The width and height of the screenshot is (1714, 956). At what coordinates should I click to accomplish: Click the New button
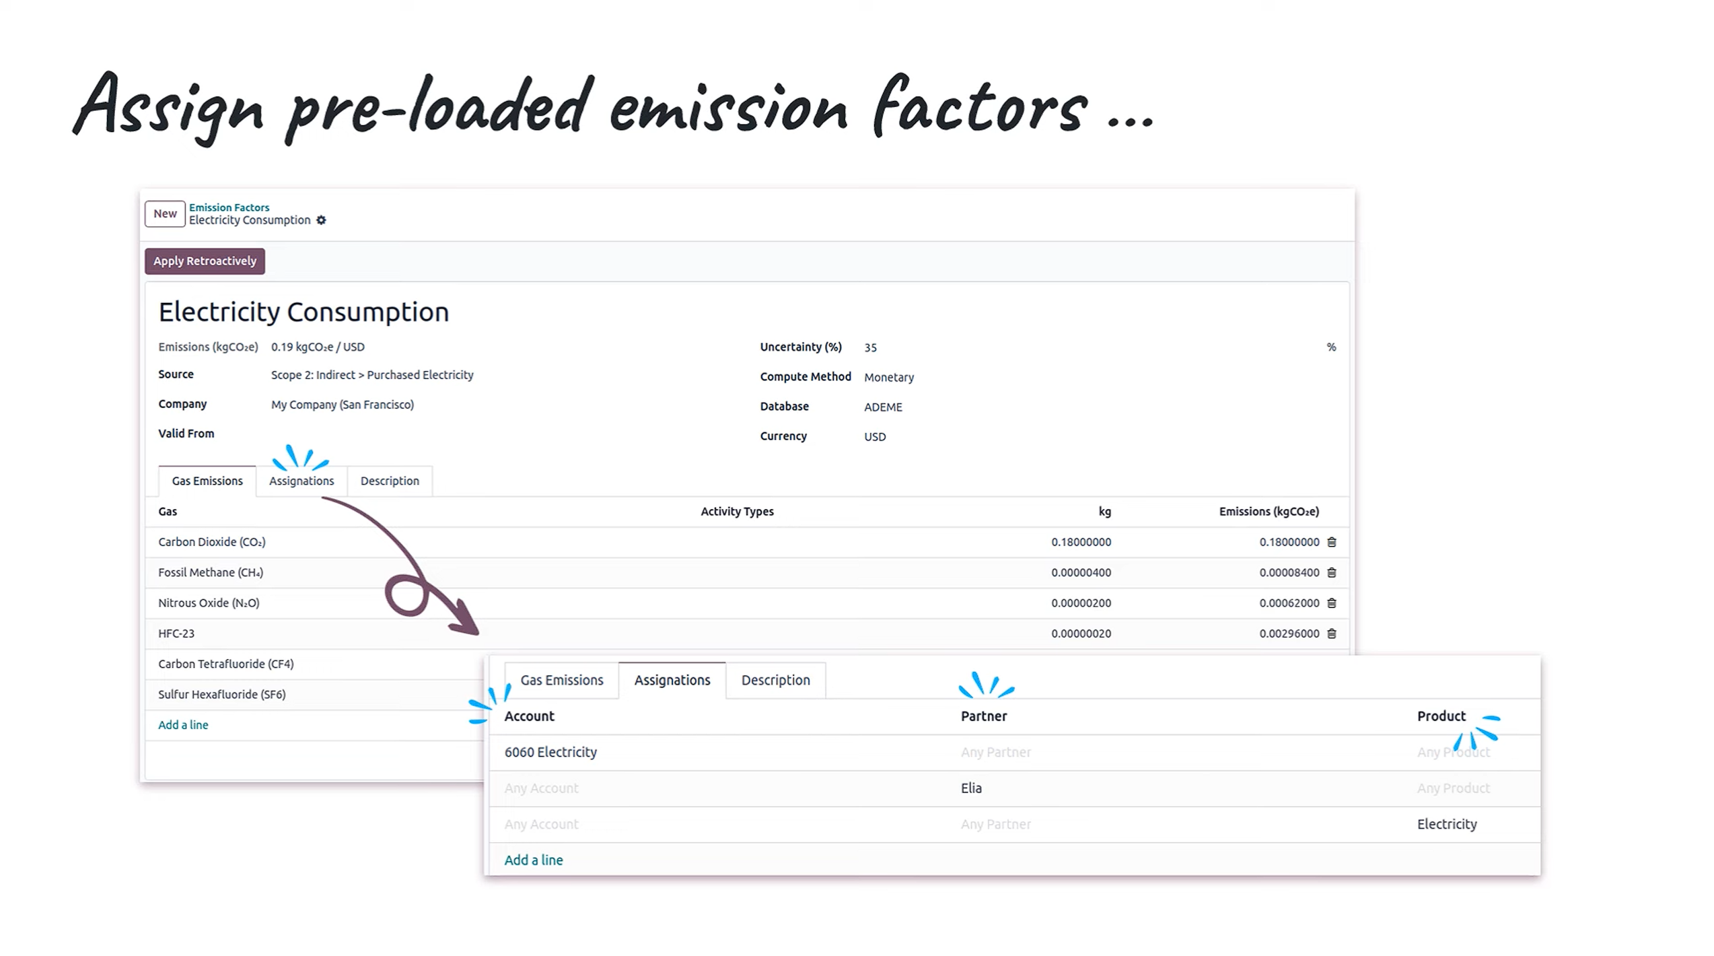(165, 213)
